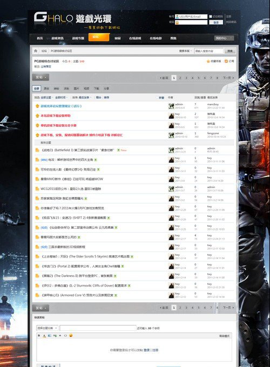Click the up-arrow icon of the first pinned thread
The height and width of the screenshot is (367, 270).
pyautogui.click(x=37, y=106)
